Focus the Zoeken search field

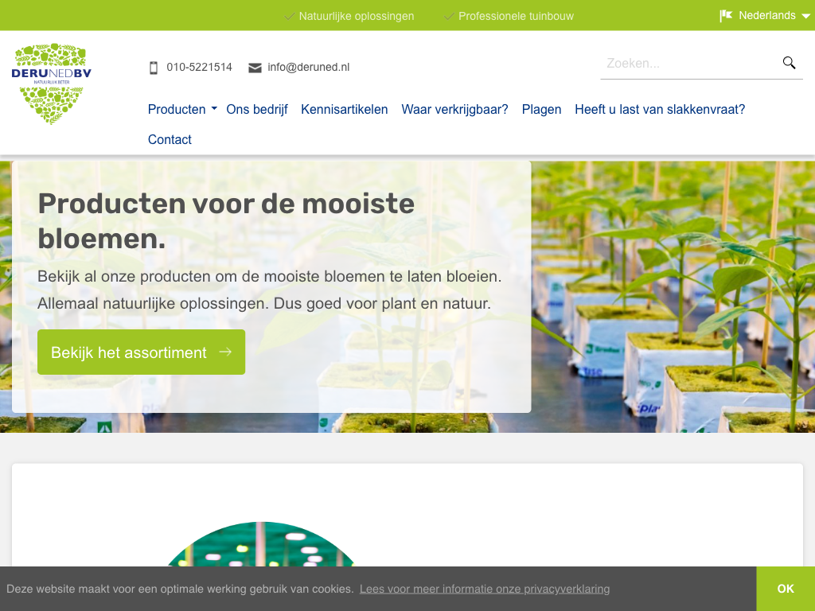(690, 64)
